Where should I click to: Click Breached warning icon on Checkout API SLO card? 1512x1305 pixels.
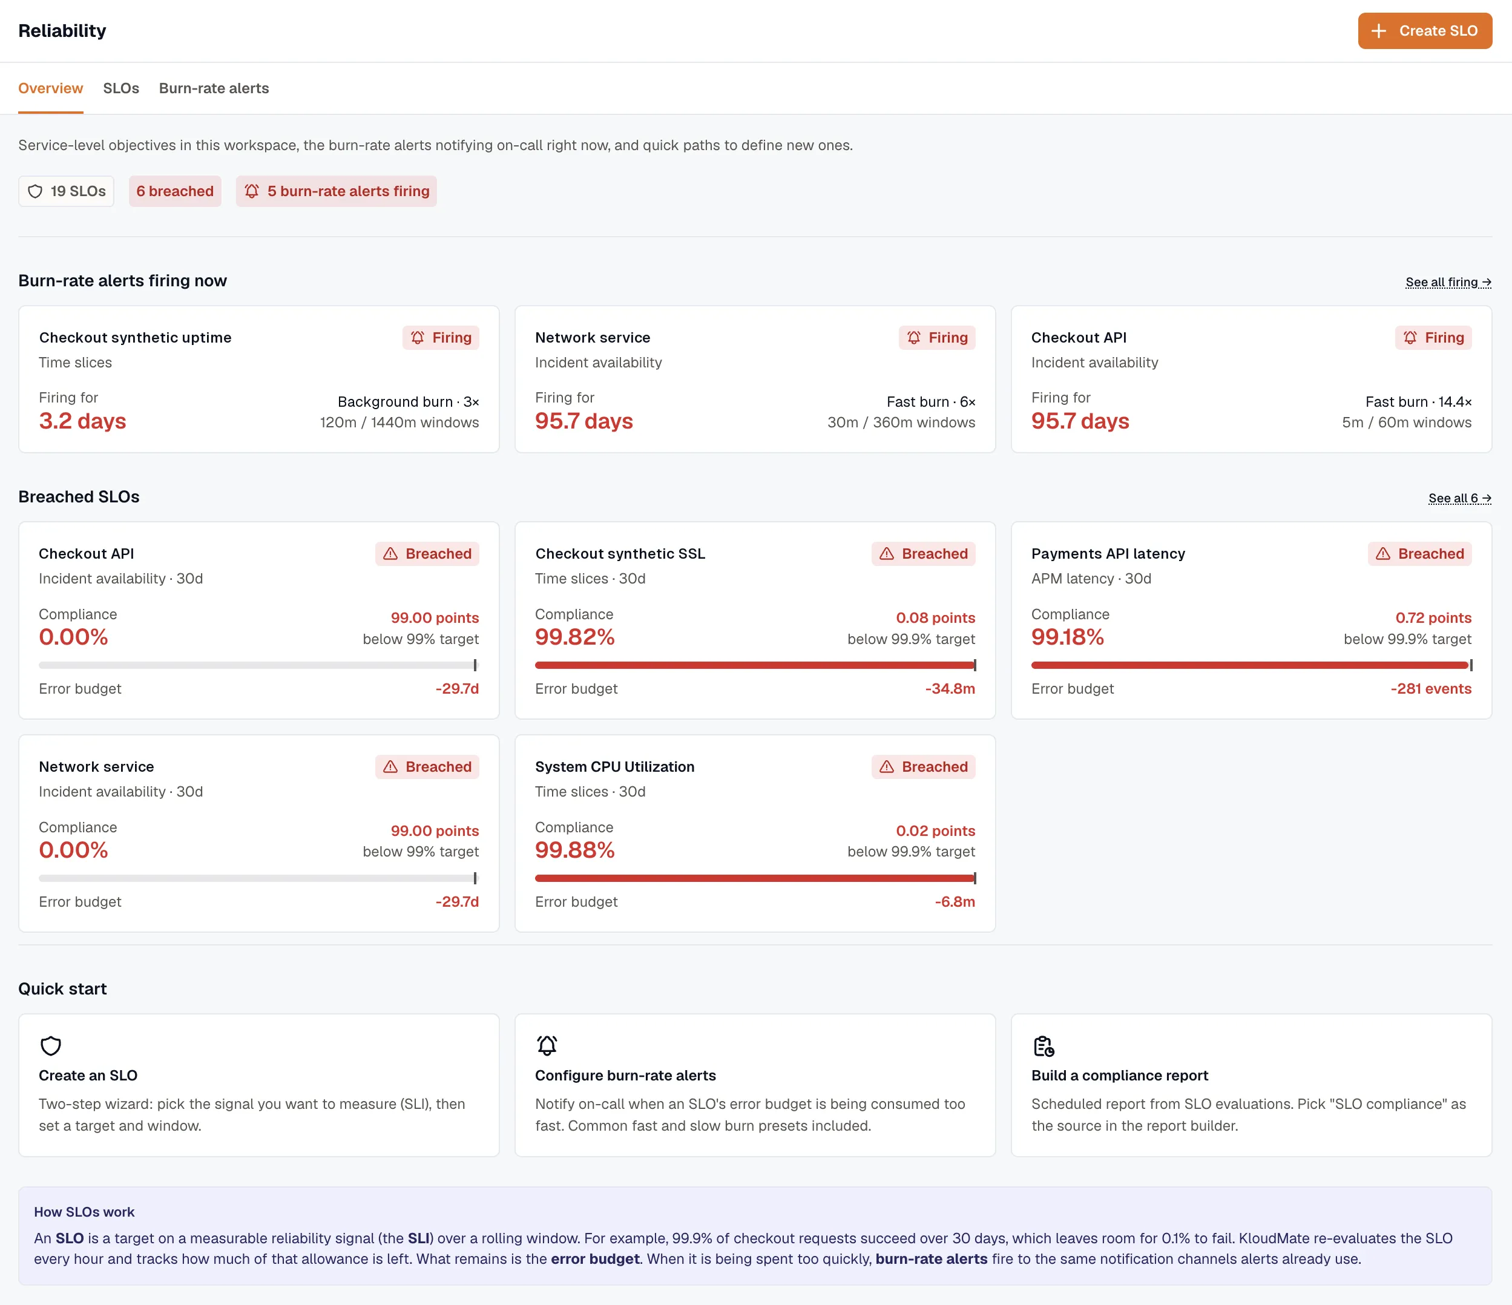(390, 553)
